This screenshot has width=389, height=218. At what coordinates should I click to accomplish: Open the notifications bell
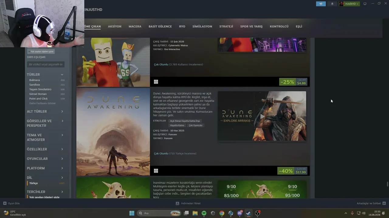tap(332, 4)
